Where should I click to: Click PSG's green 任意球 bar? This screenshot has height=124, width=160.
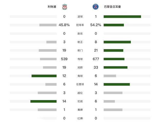point(117,84)
